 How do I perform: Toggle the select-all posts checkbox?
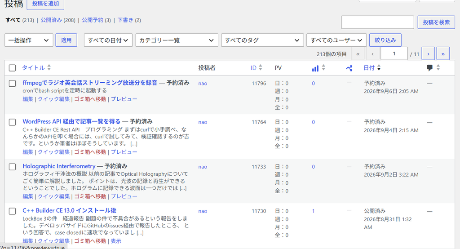tap(12, 68)
